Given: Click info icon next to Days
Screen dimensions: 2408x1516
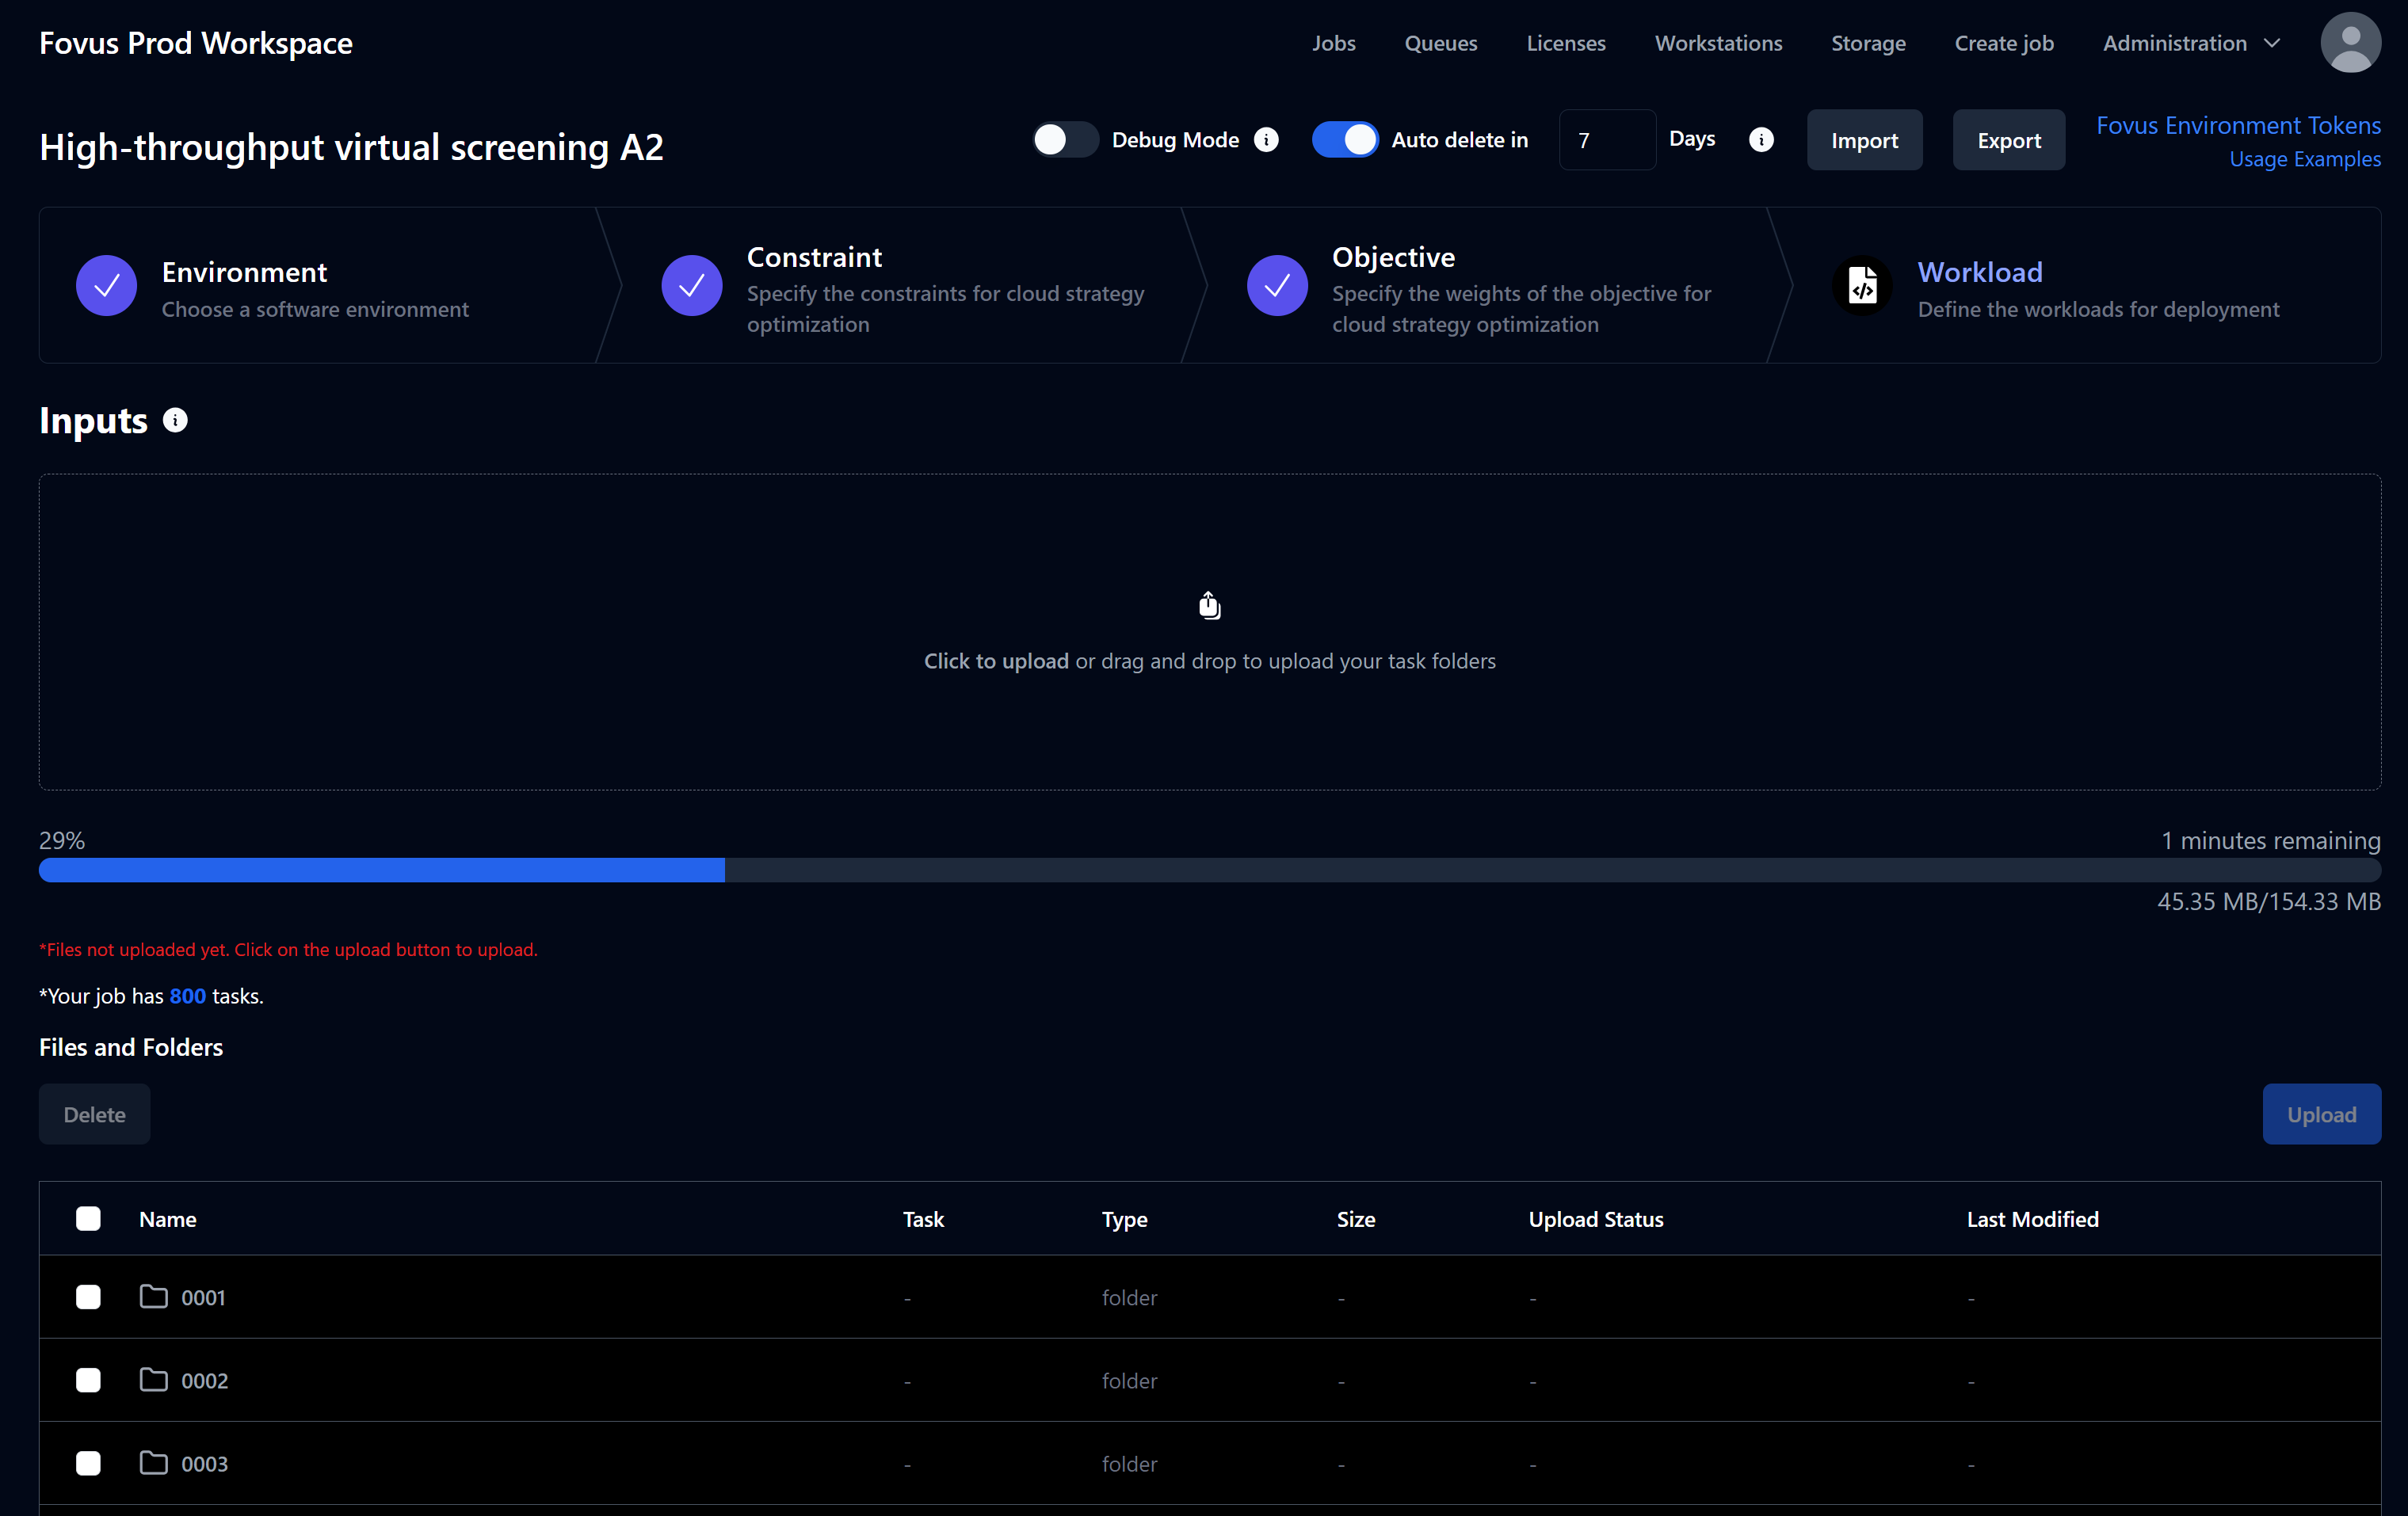Looking at the screenshot, I should (1761, 140).
